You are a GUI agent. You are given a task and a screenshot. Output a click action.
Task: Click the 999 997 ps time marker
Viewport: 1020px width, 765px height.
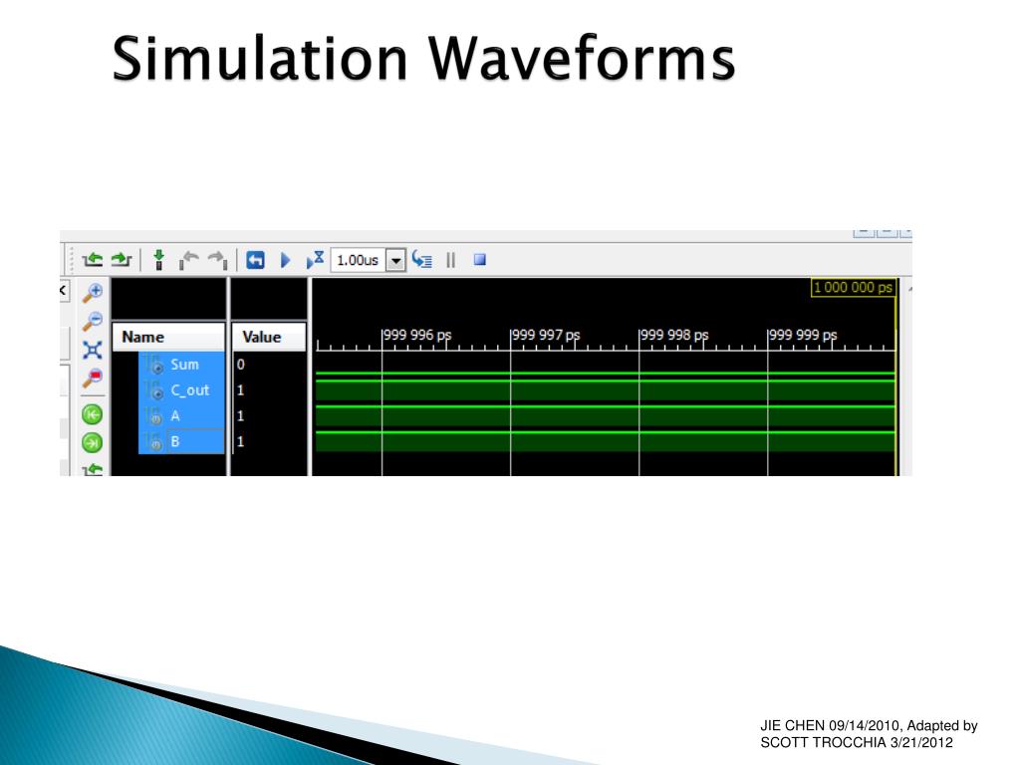pos(546,335)
